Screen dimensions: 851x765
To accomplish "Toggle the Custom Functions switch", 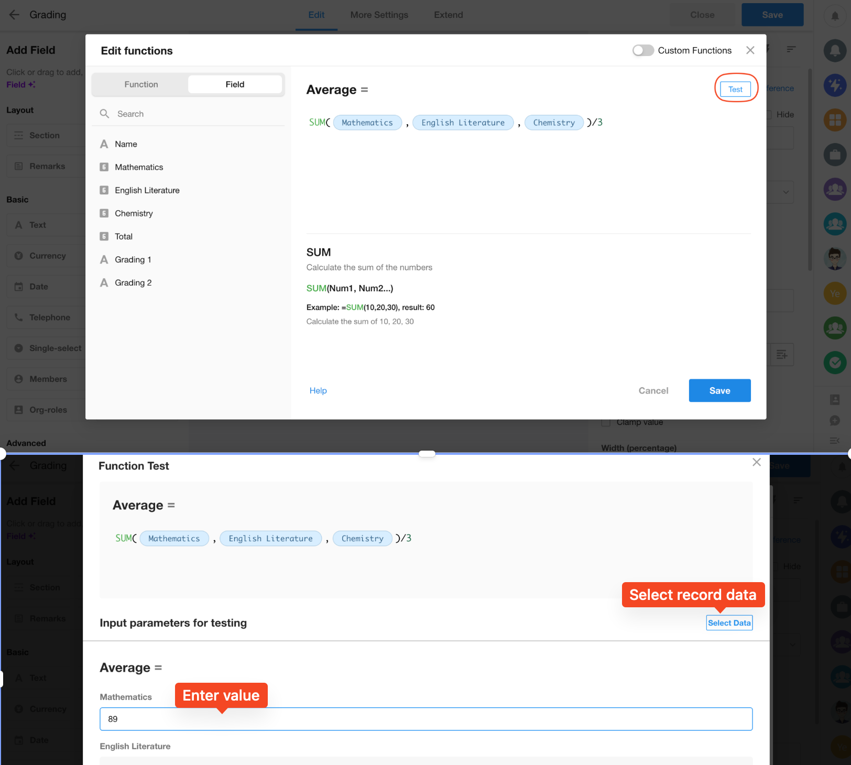I will pos(643,50).
